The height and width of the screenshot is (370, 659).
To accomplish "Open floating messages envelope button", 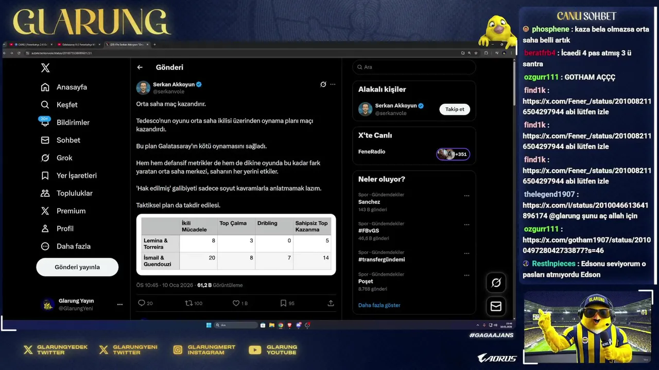I will [496, 306].
